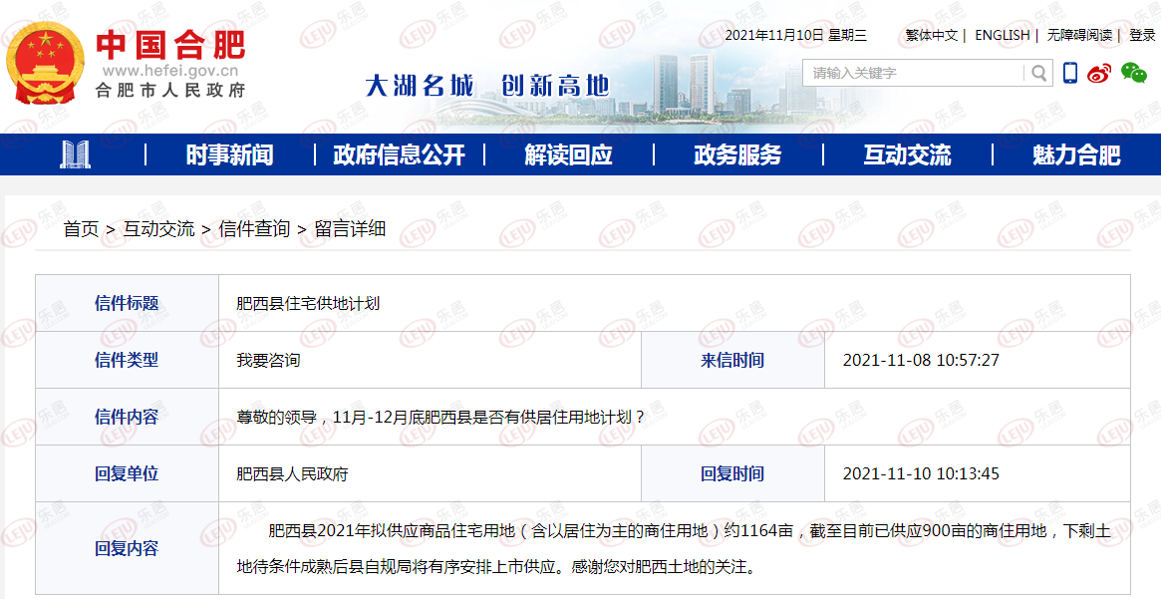Screen dimensions: 1161x599
Task: Click the 回复时间 header cell
Action: coord(732,473)
